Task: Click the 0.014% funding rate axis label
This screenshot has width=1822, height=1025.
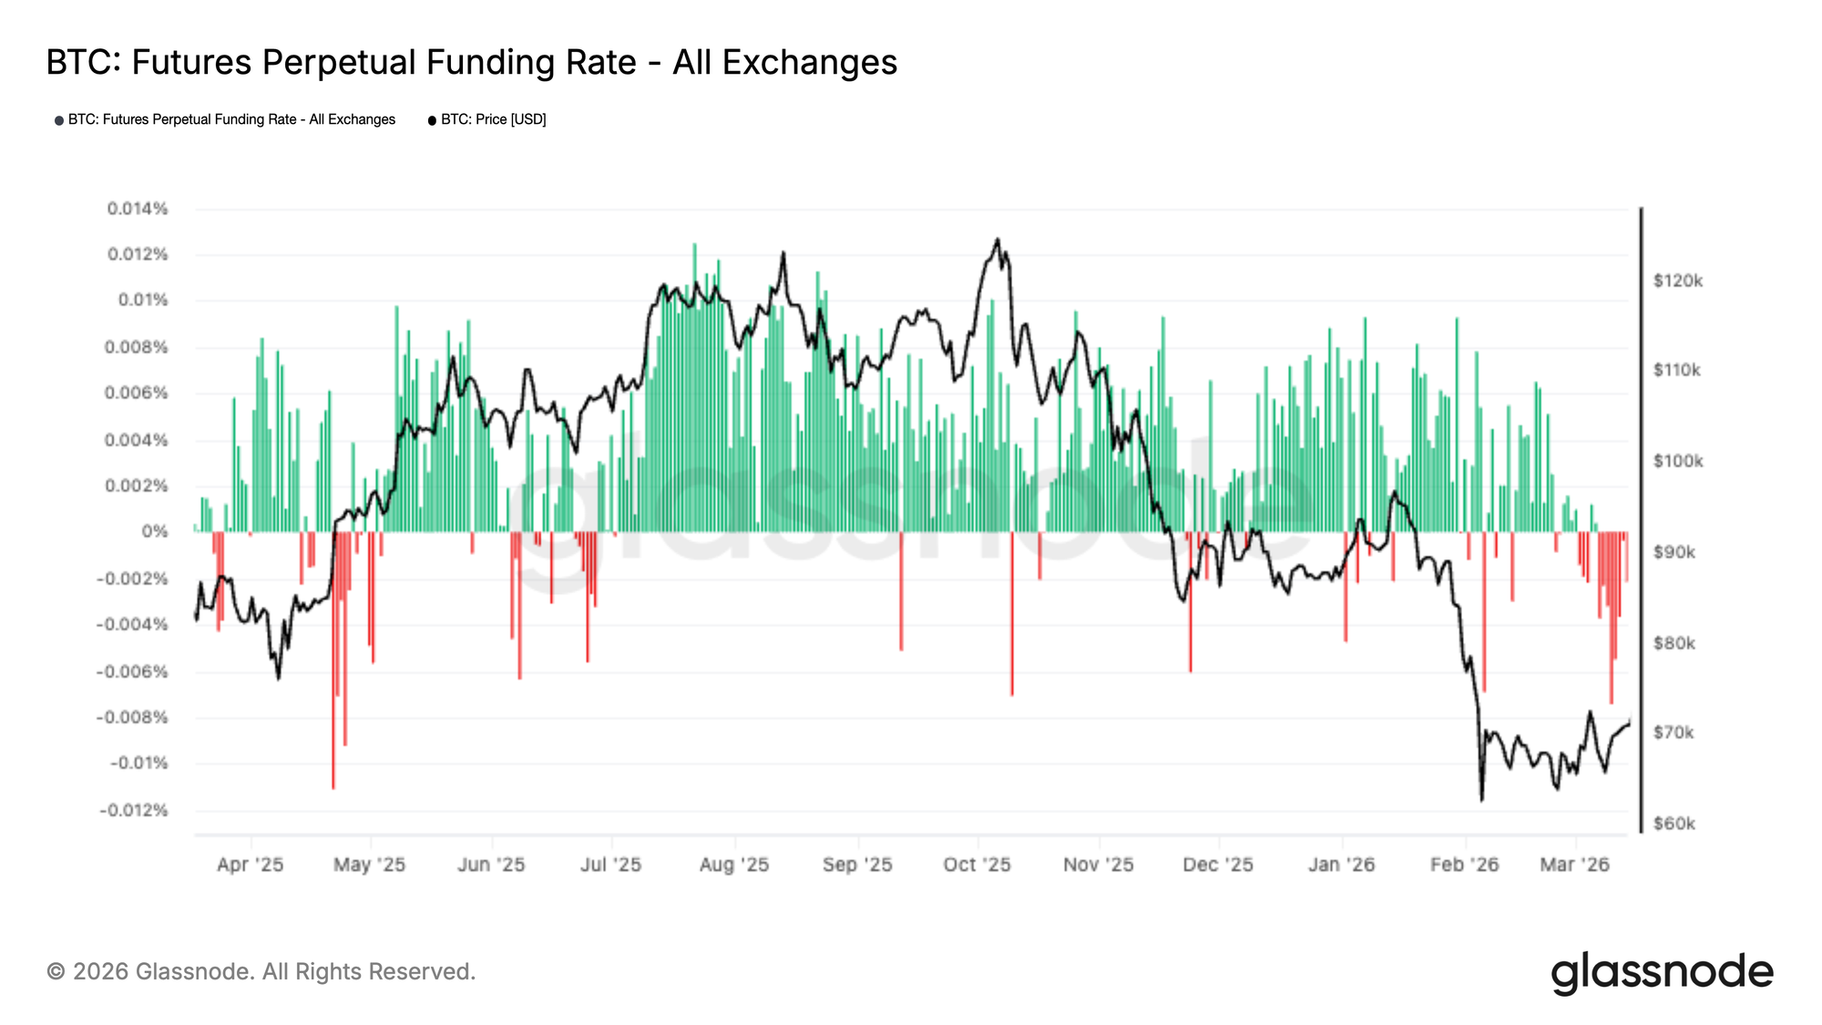Action: (138, 209)
